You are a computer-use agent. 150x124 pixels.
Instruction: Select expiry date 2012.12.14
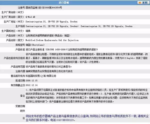[31, 85]
